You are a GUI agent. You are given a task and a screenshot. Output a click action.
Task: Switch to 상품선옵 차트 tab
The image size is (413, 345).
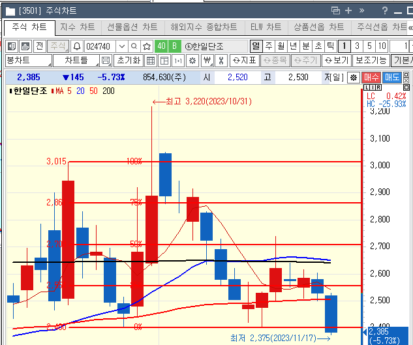(x=319, y=27)
